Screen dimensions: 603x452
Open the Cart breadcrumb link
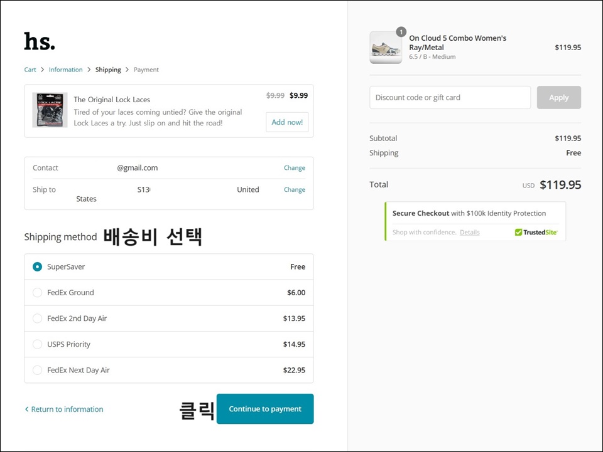[30, 70]
